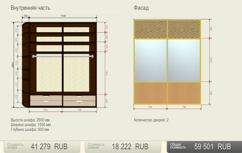The height and width of the screenshot is (153, 242).
Task: Select the left wood panel of the facade
Action: click(151, 93)
